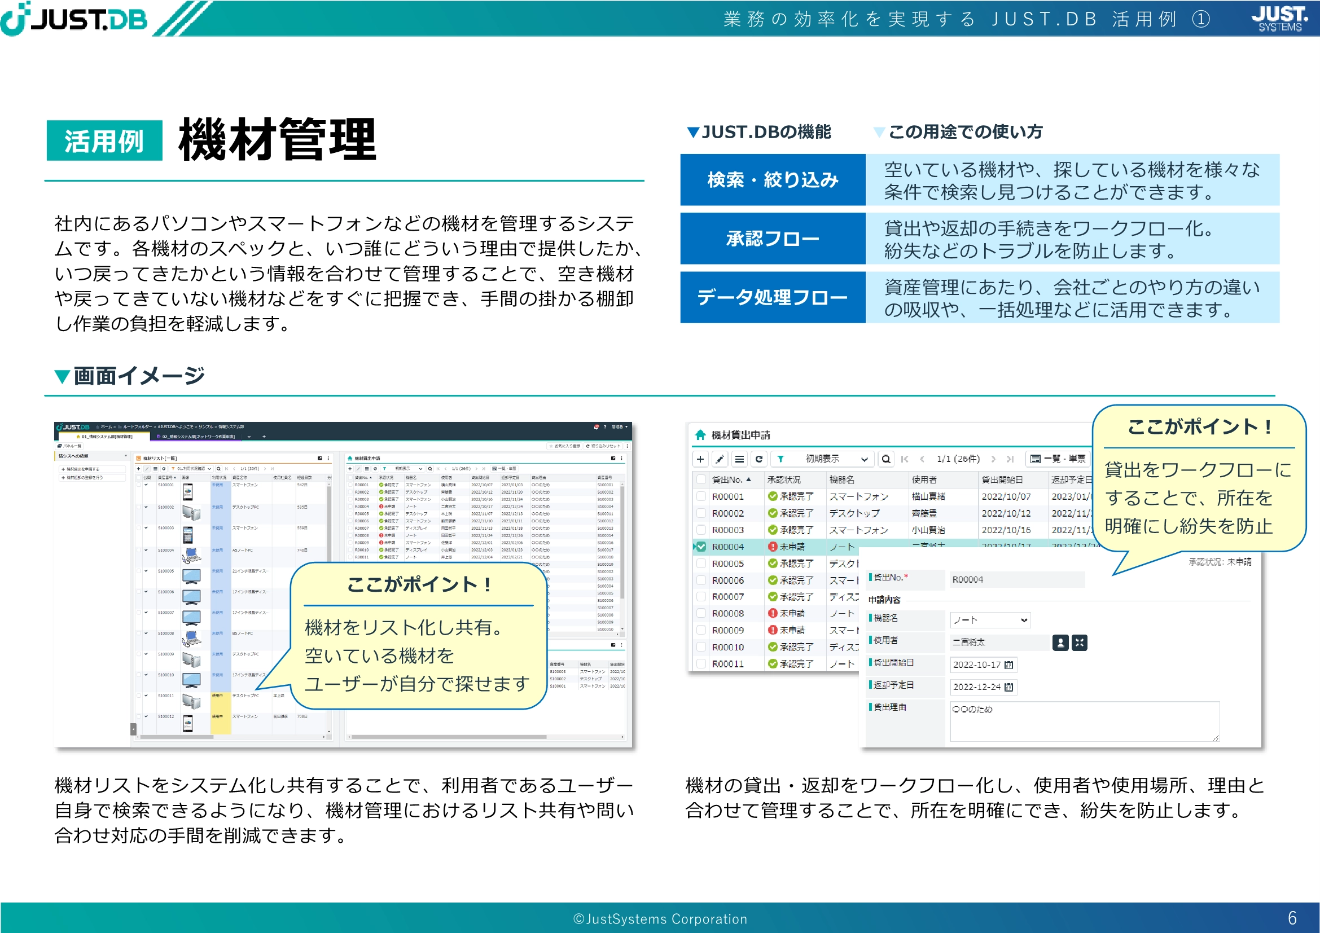Image resolution: width=1320 pixels, height=933 pixels.
Task: Uncheck the selected R00004 row checkbox
Action: click(x=701, y=547)
